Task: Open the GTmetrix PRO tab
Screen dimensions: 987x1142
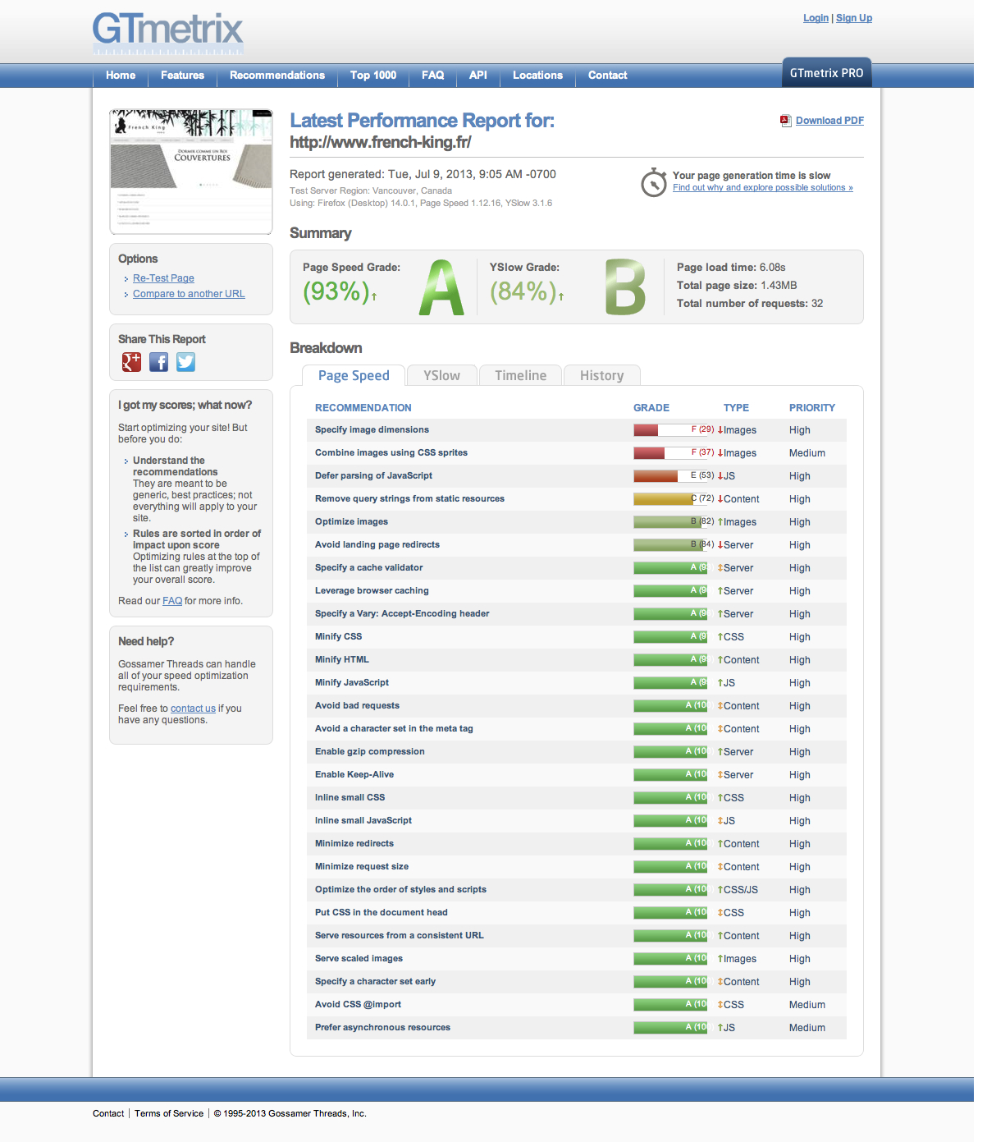Action: point(826,73)
